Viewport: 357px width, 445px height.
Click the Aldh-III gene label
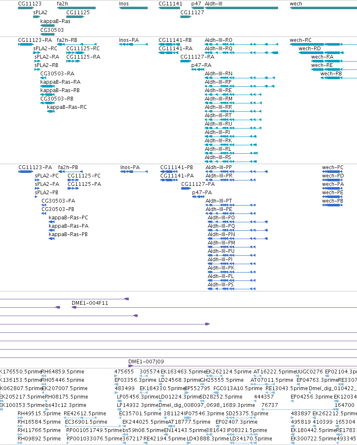tap(214, 4)
